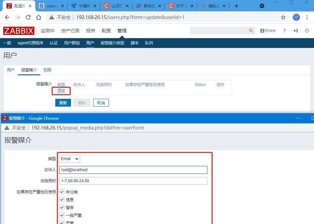The image size is (314, 224).
Task: Open the 监测中 menu in Zabbix
Action: click(x=48, y=30)
